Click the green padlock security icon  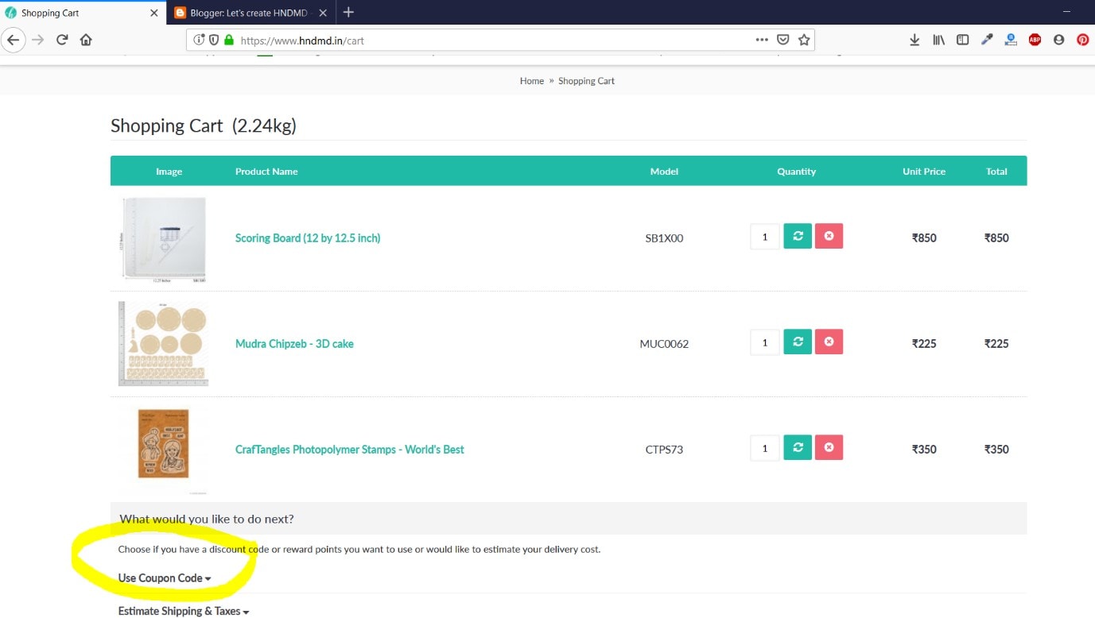229,40
